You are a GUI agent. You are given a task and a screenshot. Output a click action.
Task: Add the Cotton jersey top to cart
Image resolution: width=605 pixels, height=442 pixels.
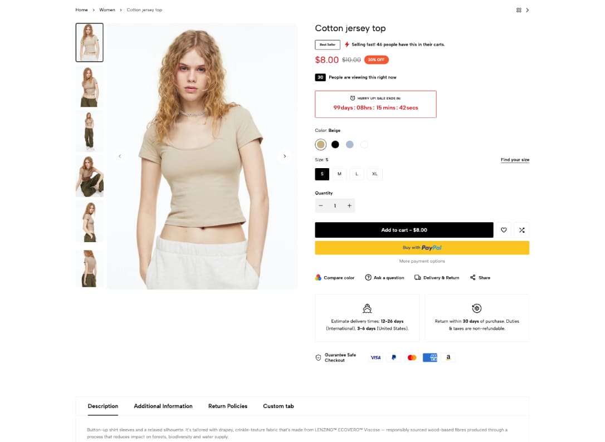click(x=404, y=230)
